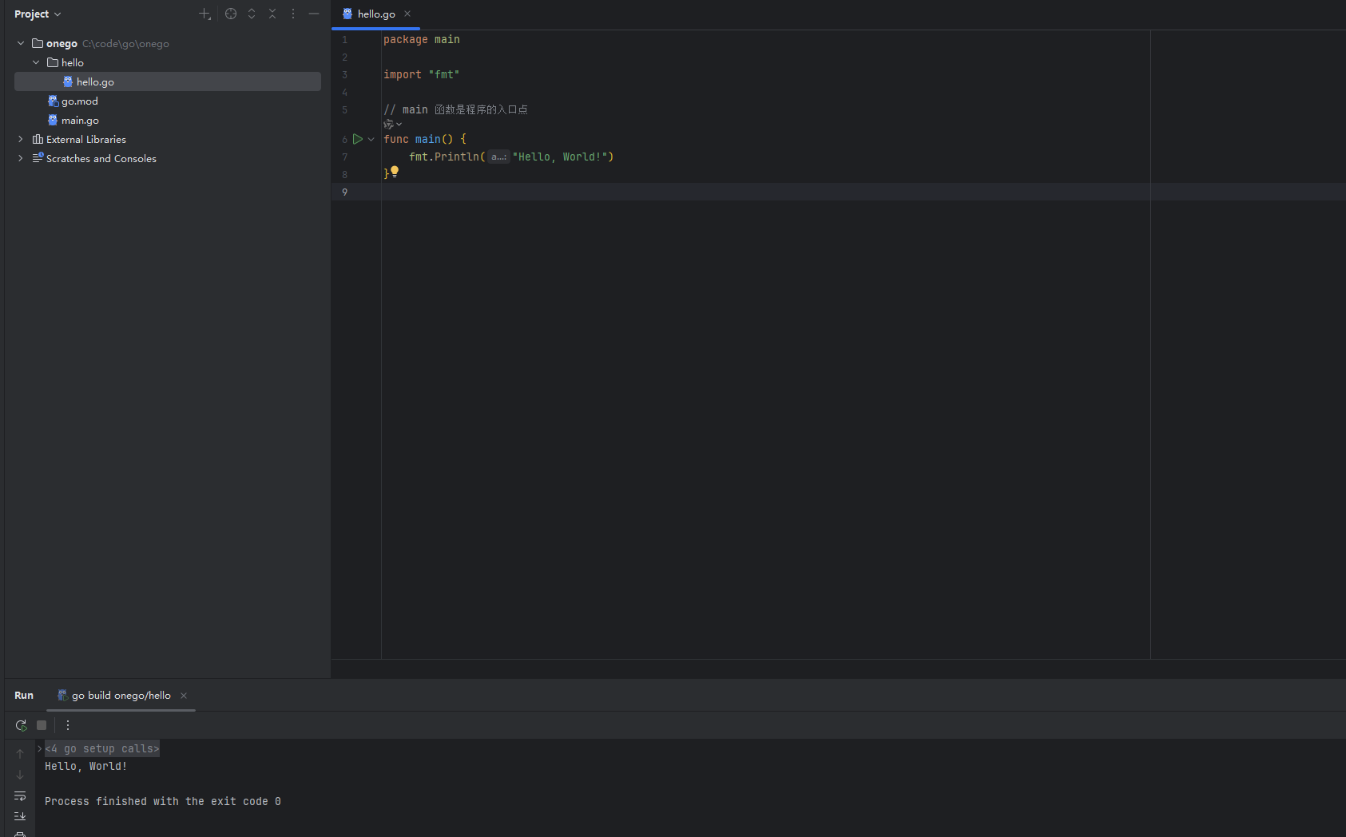Click the Run tool window title
The width and height of the screenshot is (1346, 837).
pos(24,695)
